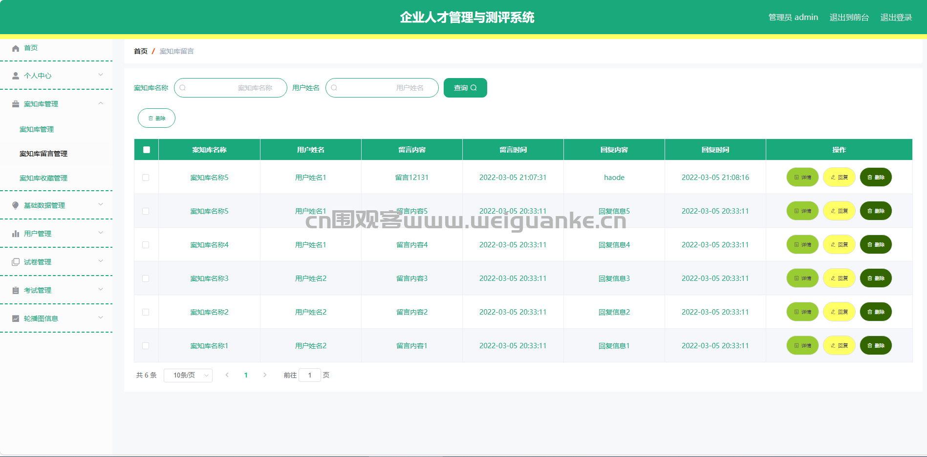Click the search icon inside 案知库名称 field
The image size is (927, 457).
(183, 88)
